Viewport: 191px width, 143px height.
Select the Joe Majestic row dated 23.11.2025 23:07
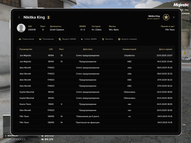(x=96, y=55)
